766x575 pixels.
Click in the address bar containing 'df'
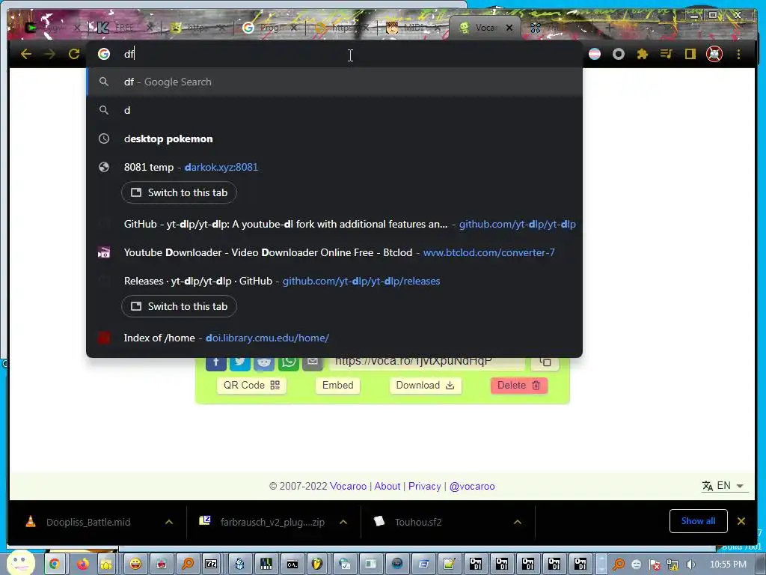pyautogui.click(x=334, y=54)
